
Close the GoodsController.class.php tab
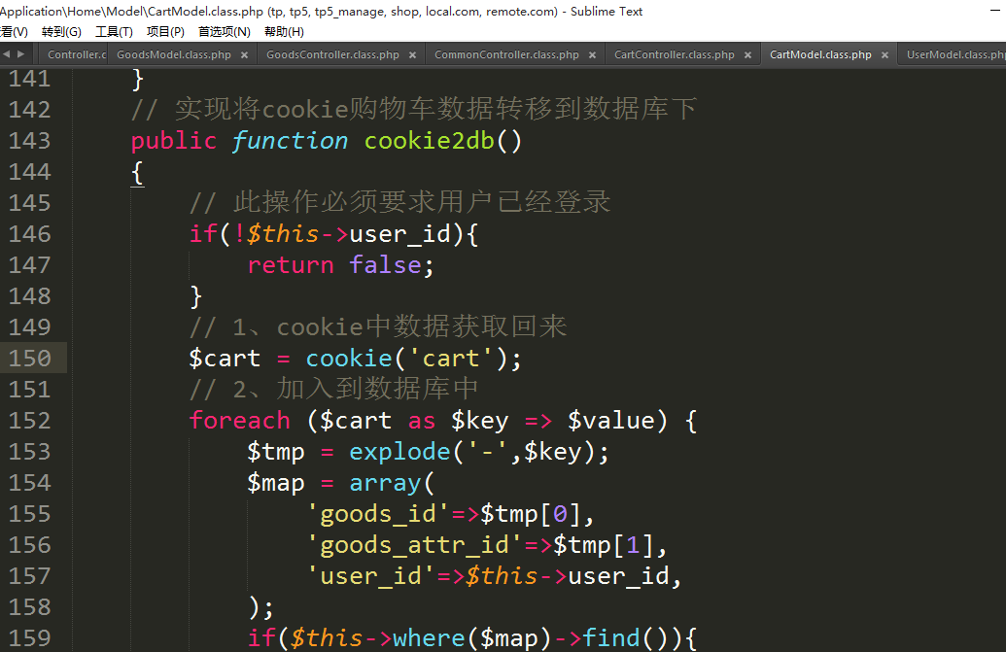[413, 55]
